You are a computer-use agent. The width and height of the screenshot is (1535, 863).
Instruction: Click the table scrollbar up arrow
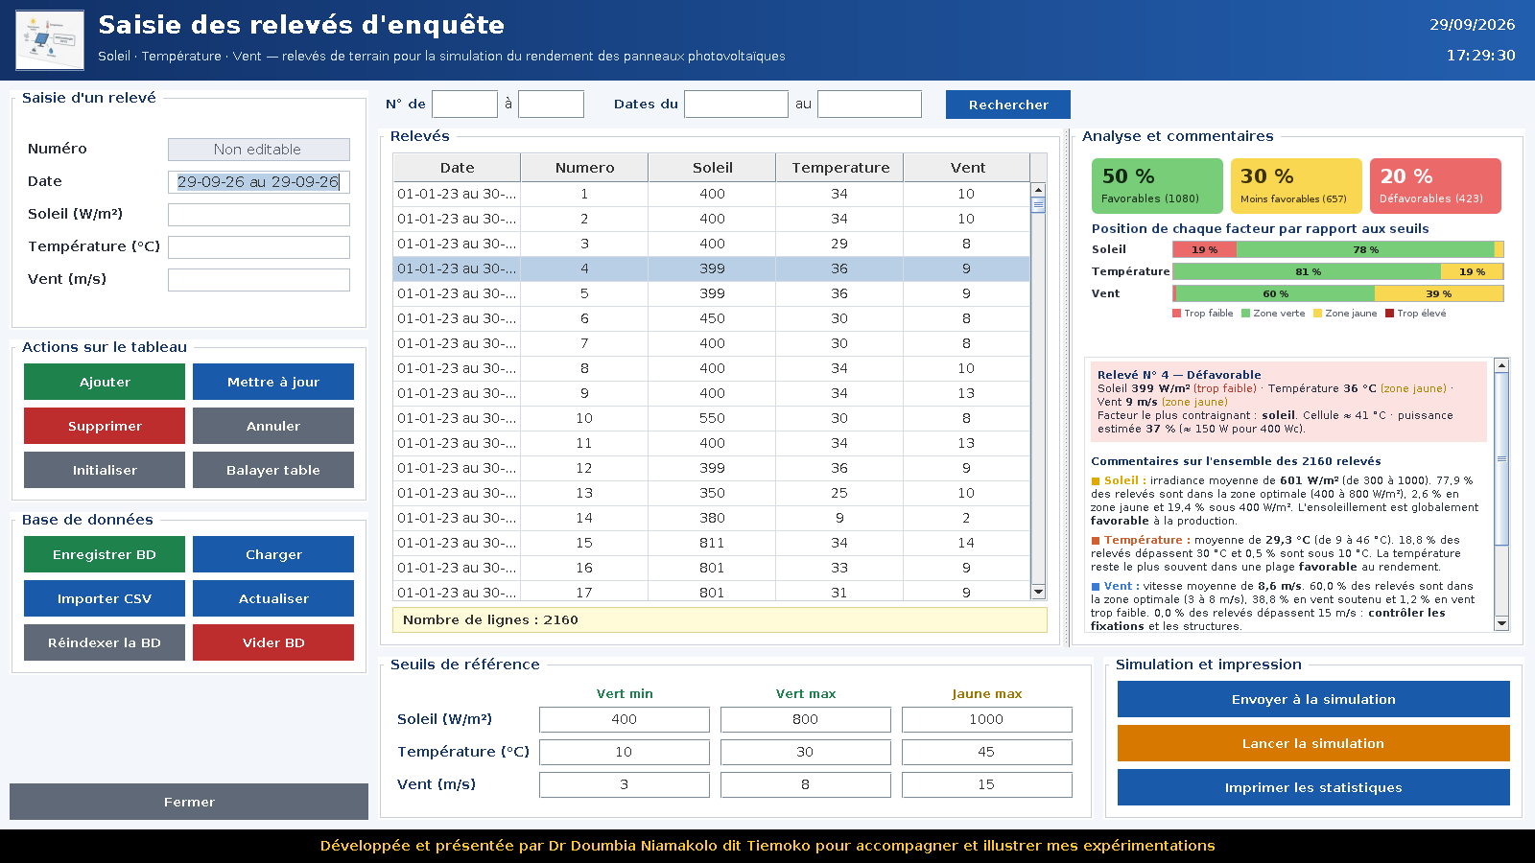pyautogui.click(x=1038, y=190)
